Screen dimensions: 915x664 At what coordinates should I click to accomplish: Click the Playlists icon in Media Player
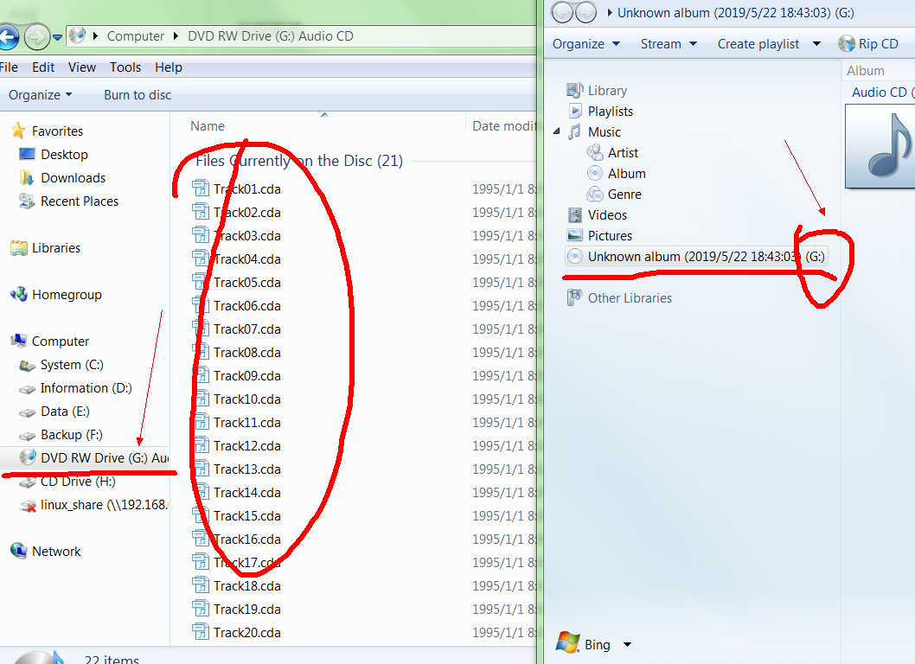[x=575, y=111]
